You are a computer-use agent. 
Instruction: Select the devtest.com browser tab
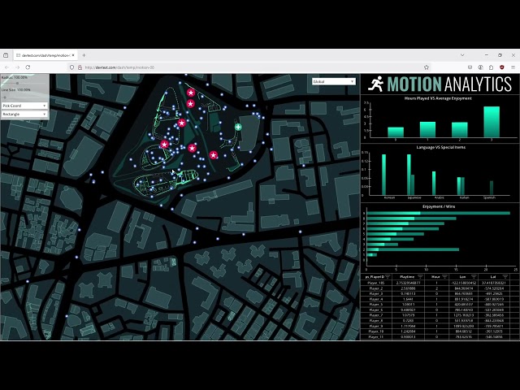tap(45, 55)
